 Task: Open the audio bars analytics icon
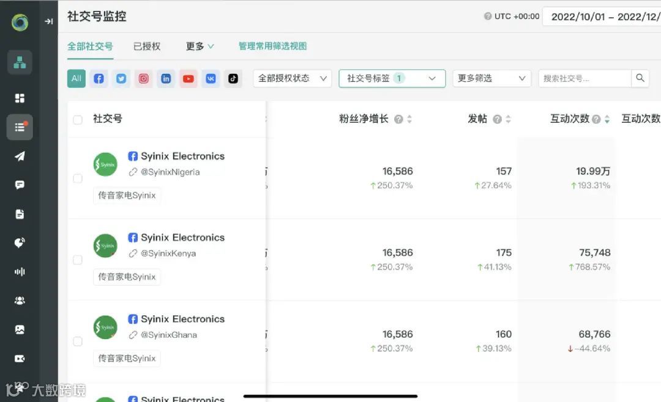(x=20, y=271)
